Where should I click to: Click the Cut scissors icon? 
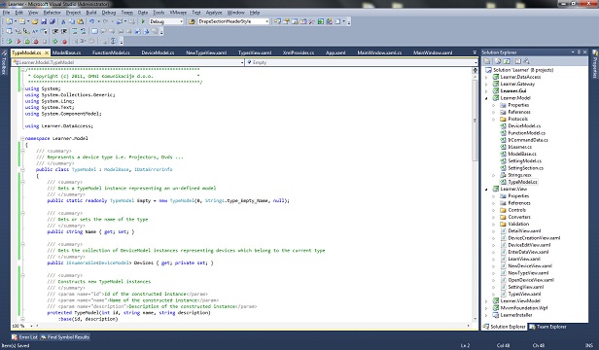click(63, 21)
